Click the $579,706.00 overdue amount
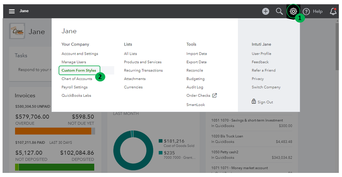Viewport: 342px width, 177px height. coord(32,117)
